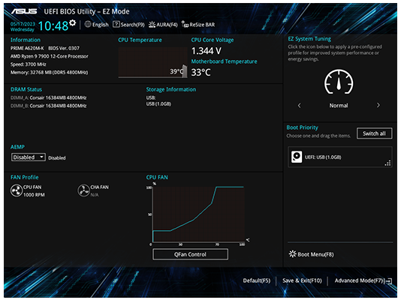Click the Boot Menu snowflake icon
The width and height of the screenshot is (401, 300).
pos(292,254)
